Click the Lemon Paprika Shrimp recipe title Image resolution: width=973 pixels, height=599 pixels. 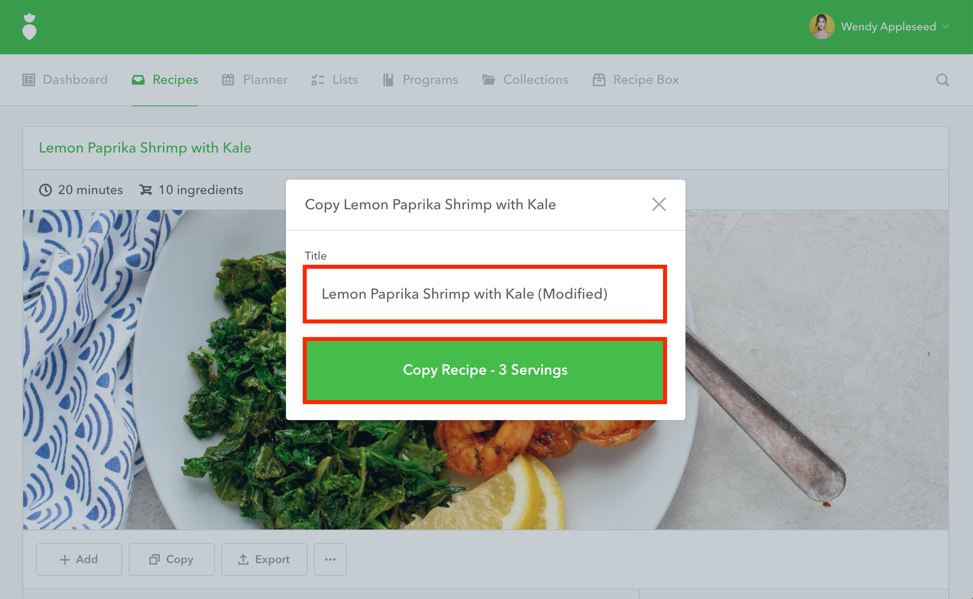145,148
